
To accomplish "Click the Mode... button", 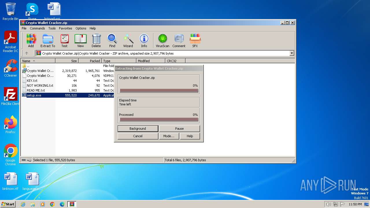I will point(169,136).
